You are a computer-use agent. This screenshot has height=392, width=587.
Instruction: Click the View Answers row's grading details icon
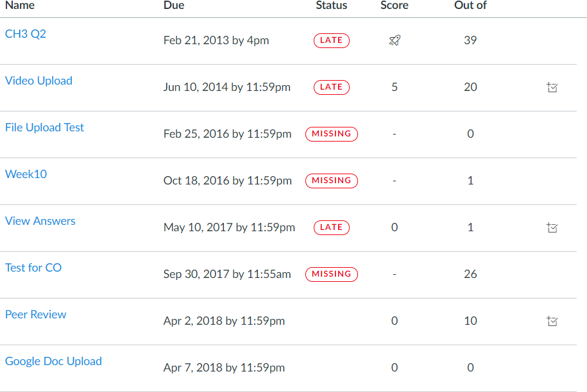552,227
